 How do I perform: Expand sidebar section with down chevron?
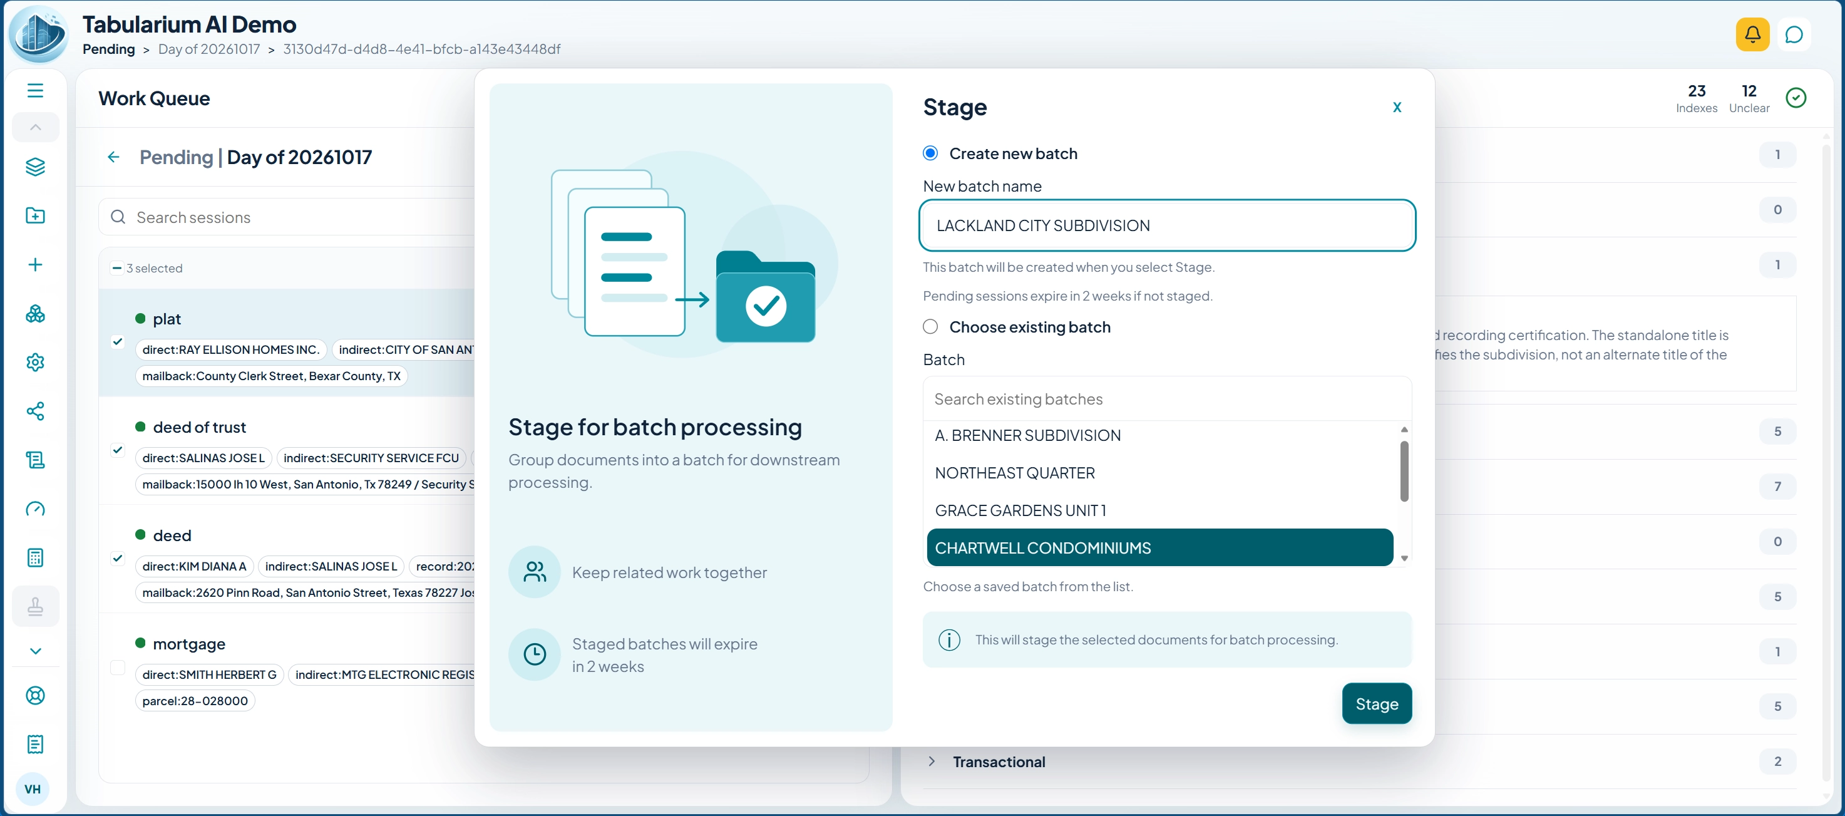click(x=35, y=651)
